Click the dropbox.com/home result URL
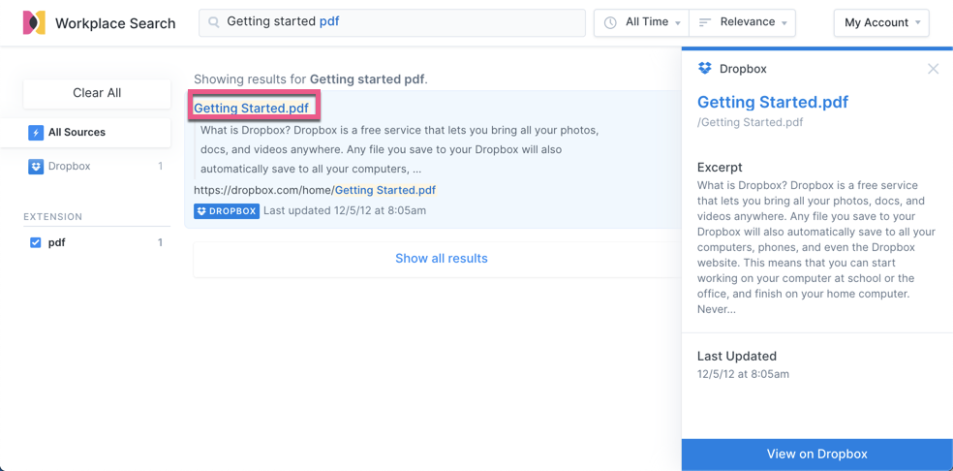The image size is (953, 471). point(315,191)
